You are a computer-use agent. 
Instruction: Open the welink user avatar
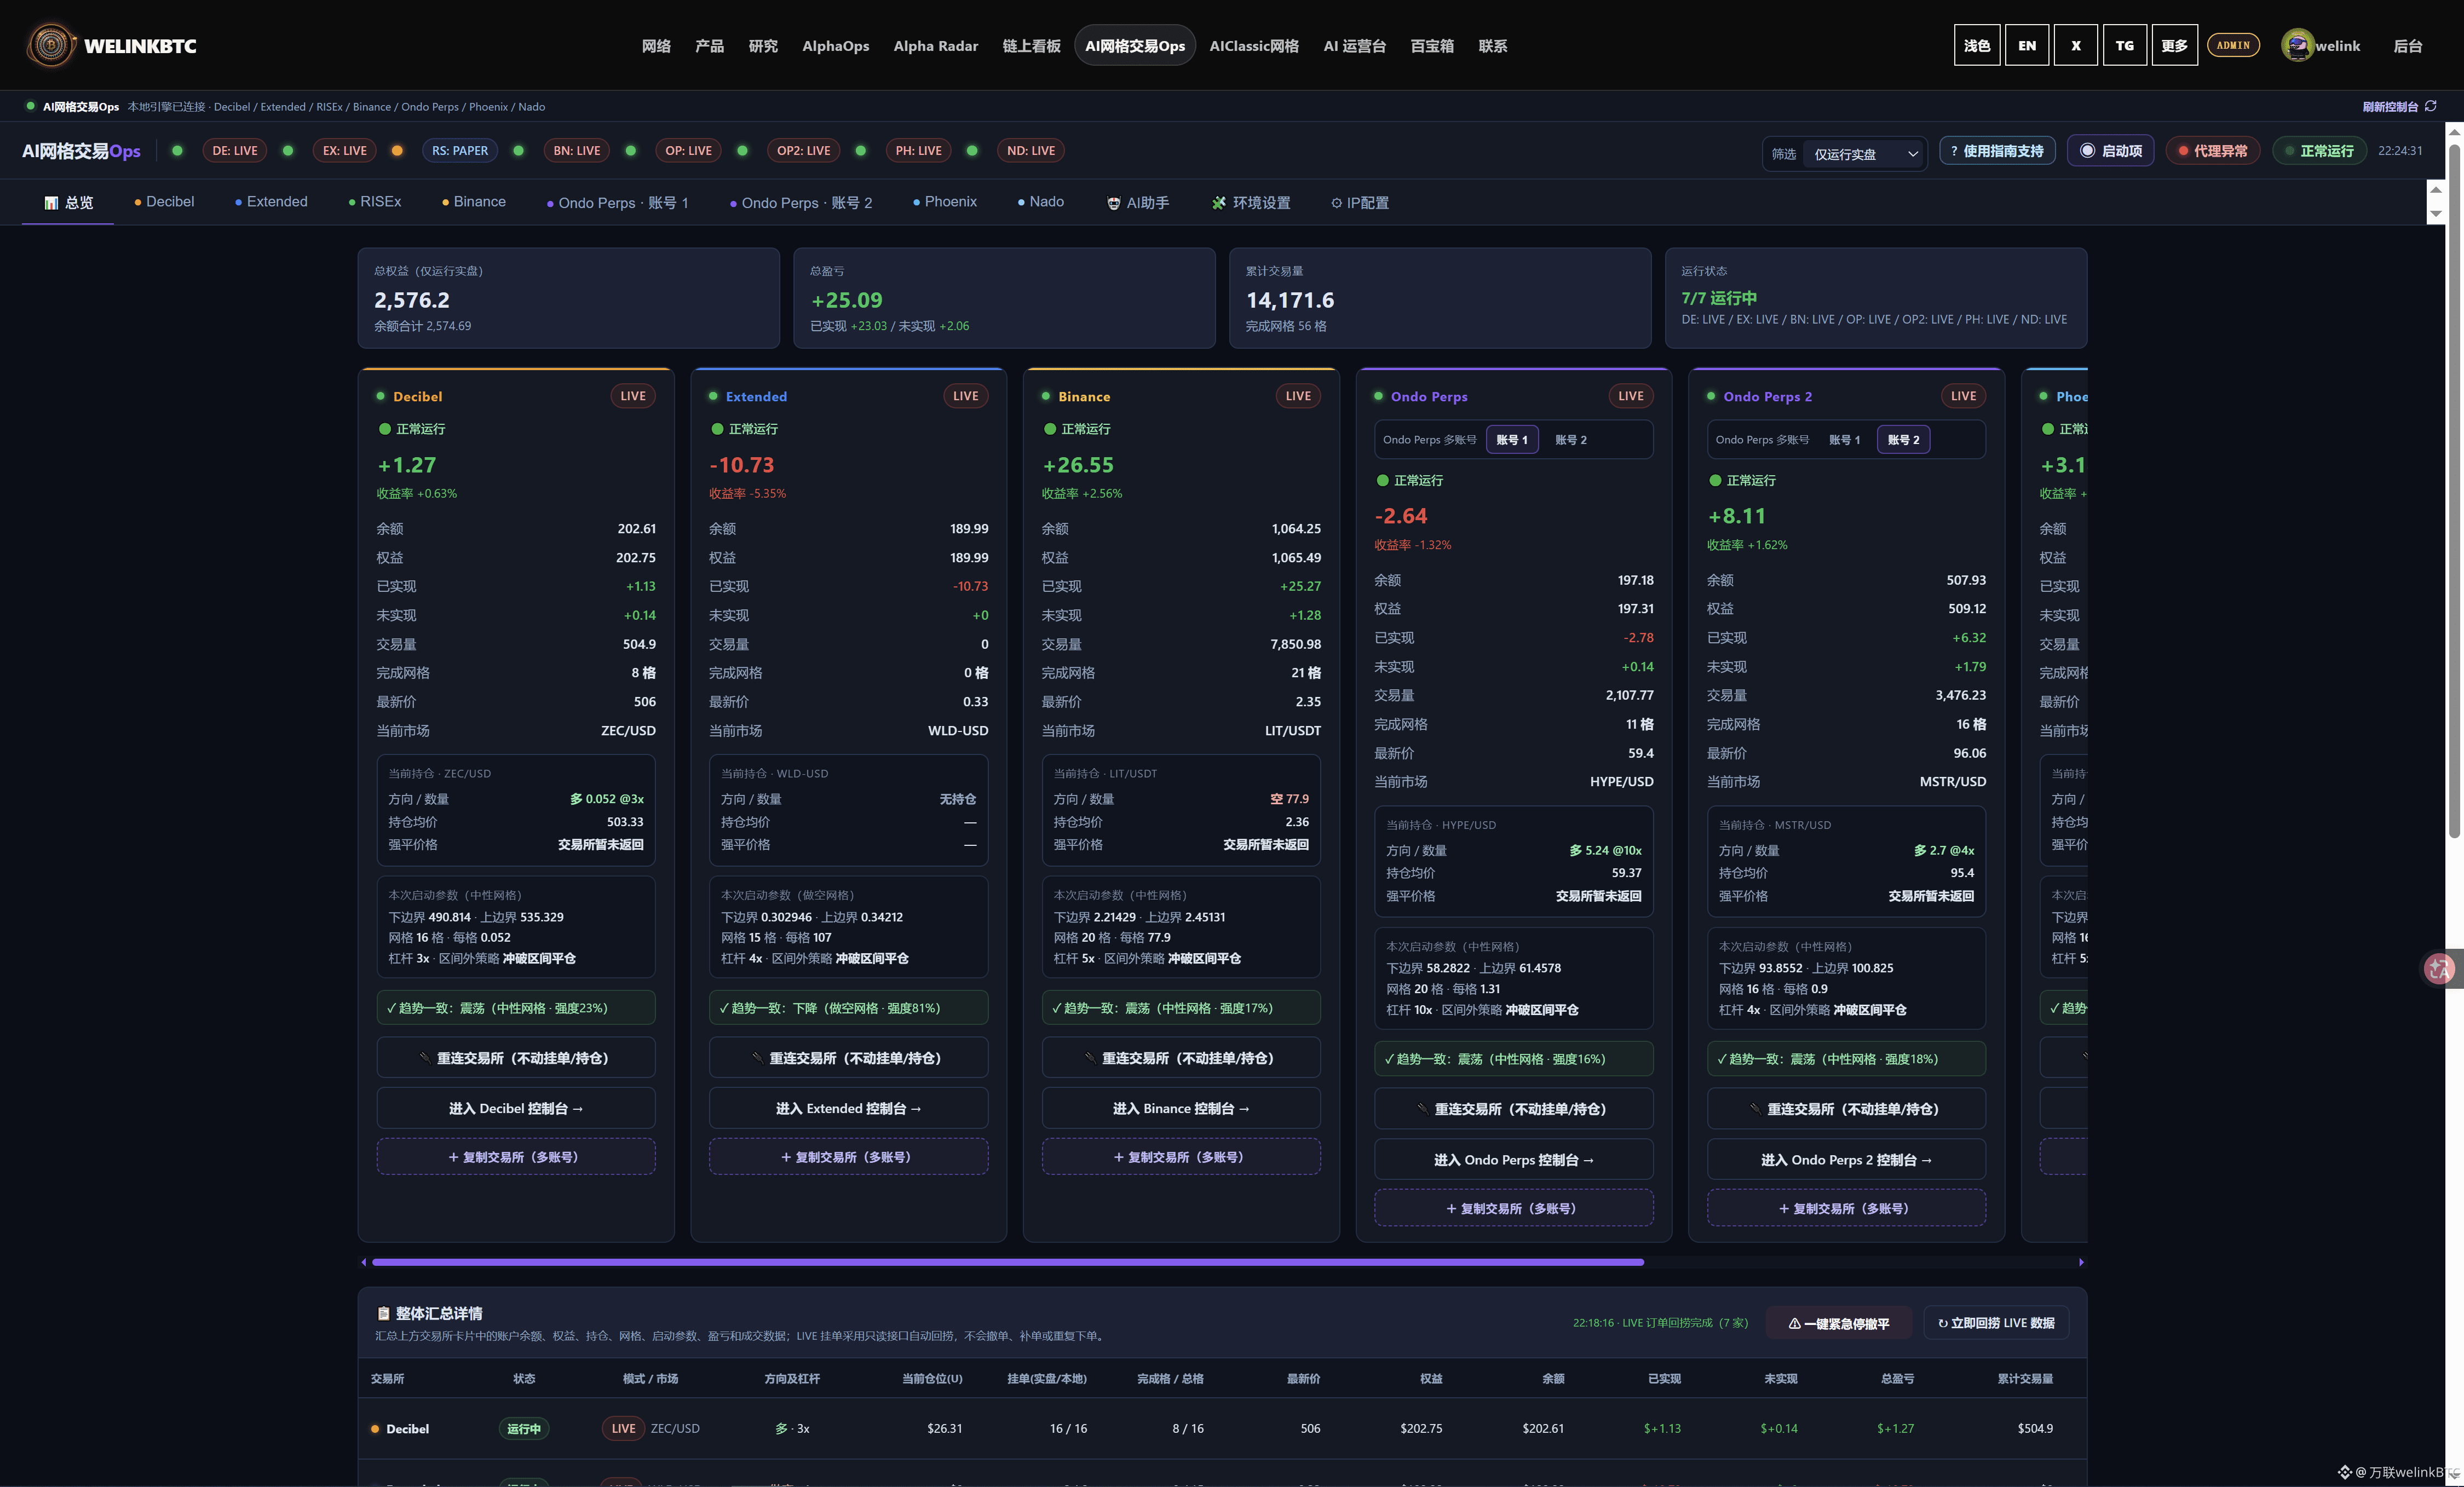point(2297,45)
